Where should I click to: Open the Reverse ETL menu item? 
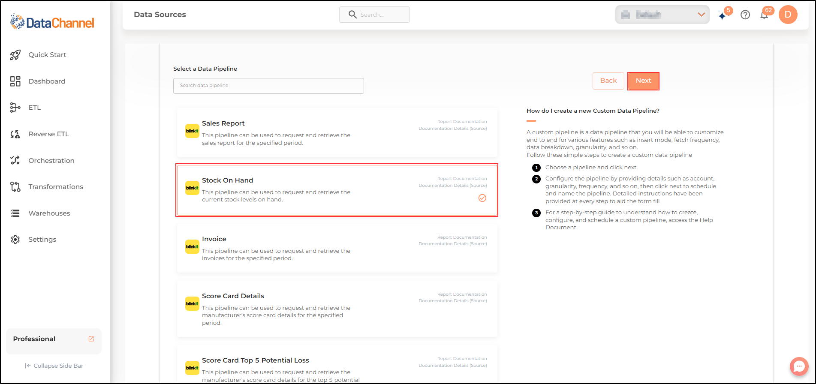click(x=48, y=134)
